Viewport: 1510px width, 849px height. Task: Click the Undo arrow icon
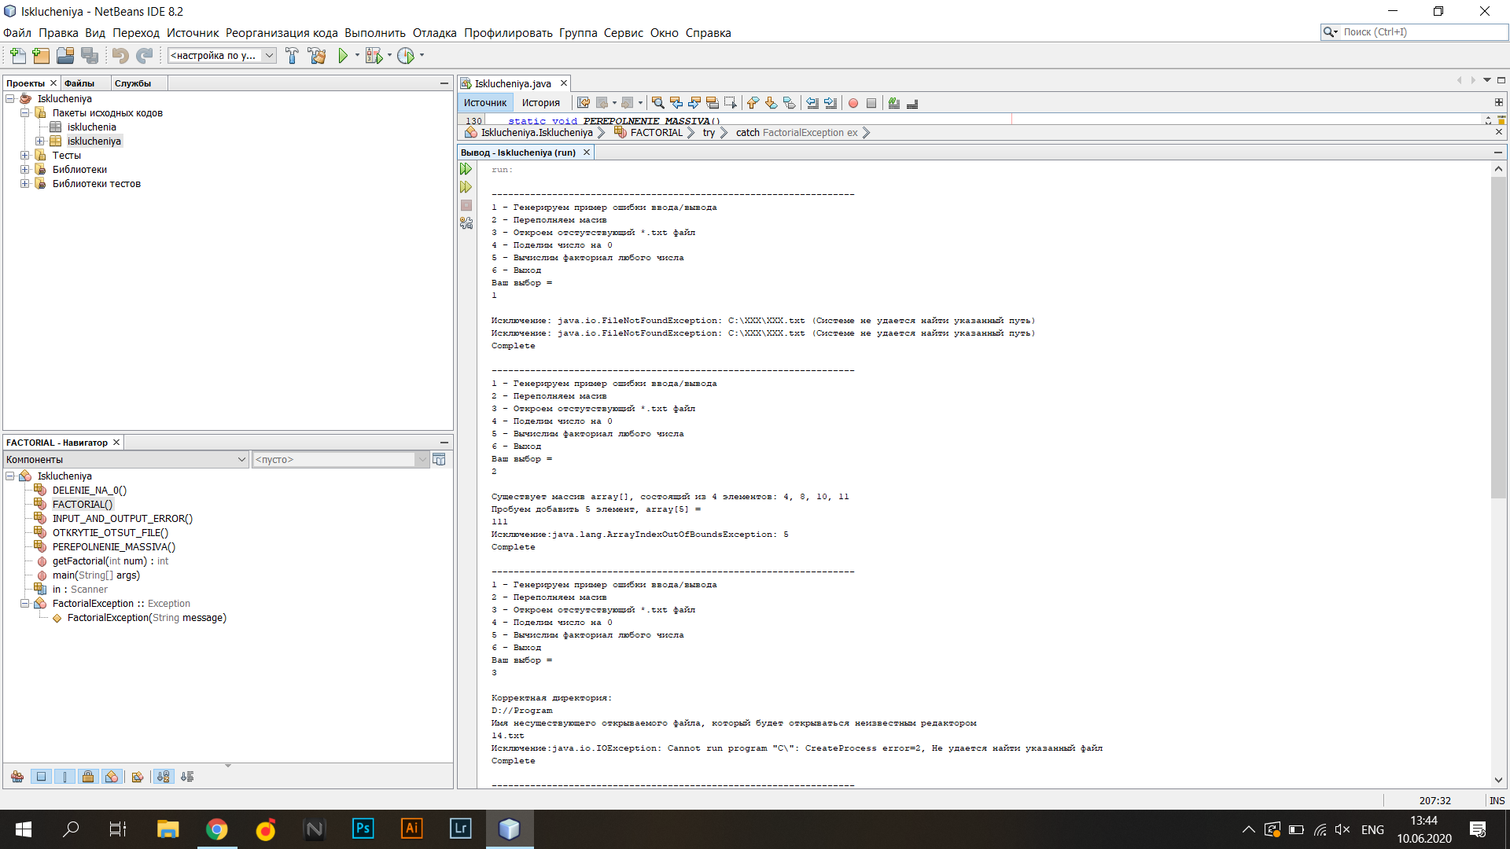tap(120, 56)
